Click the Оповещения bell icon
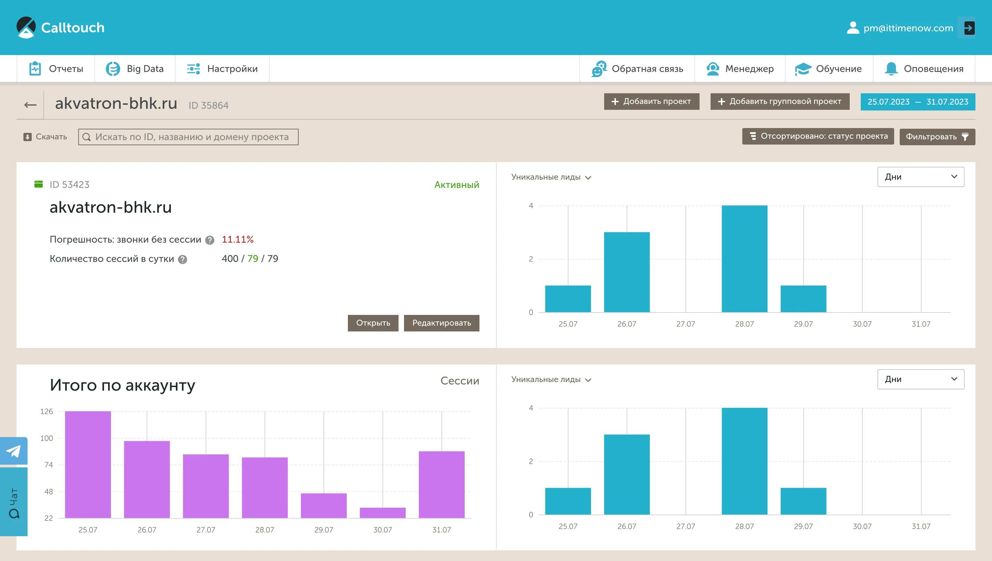The width and height of the screenshot is (992, 561). (x=891, y=68)
